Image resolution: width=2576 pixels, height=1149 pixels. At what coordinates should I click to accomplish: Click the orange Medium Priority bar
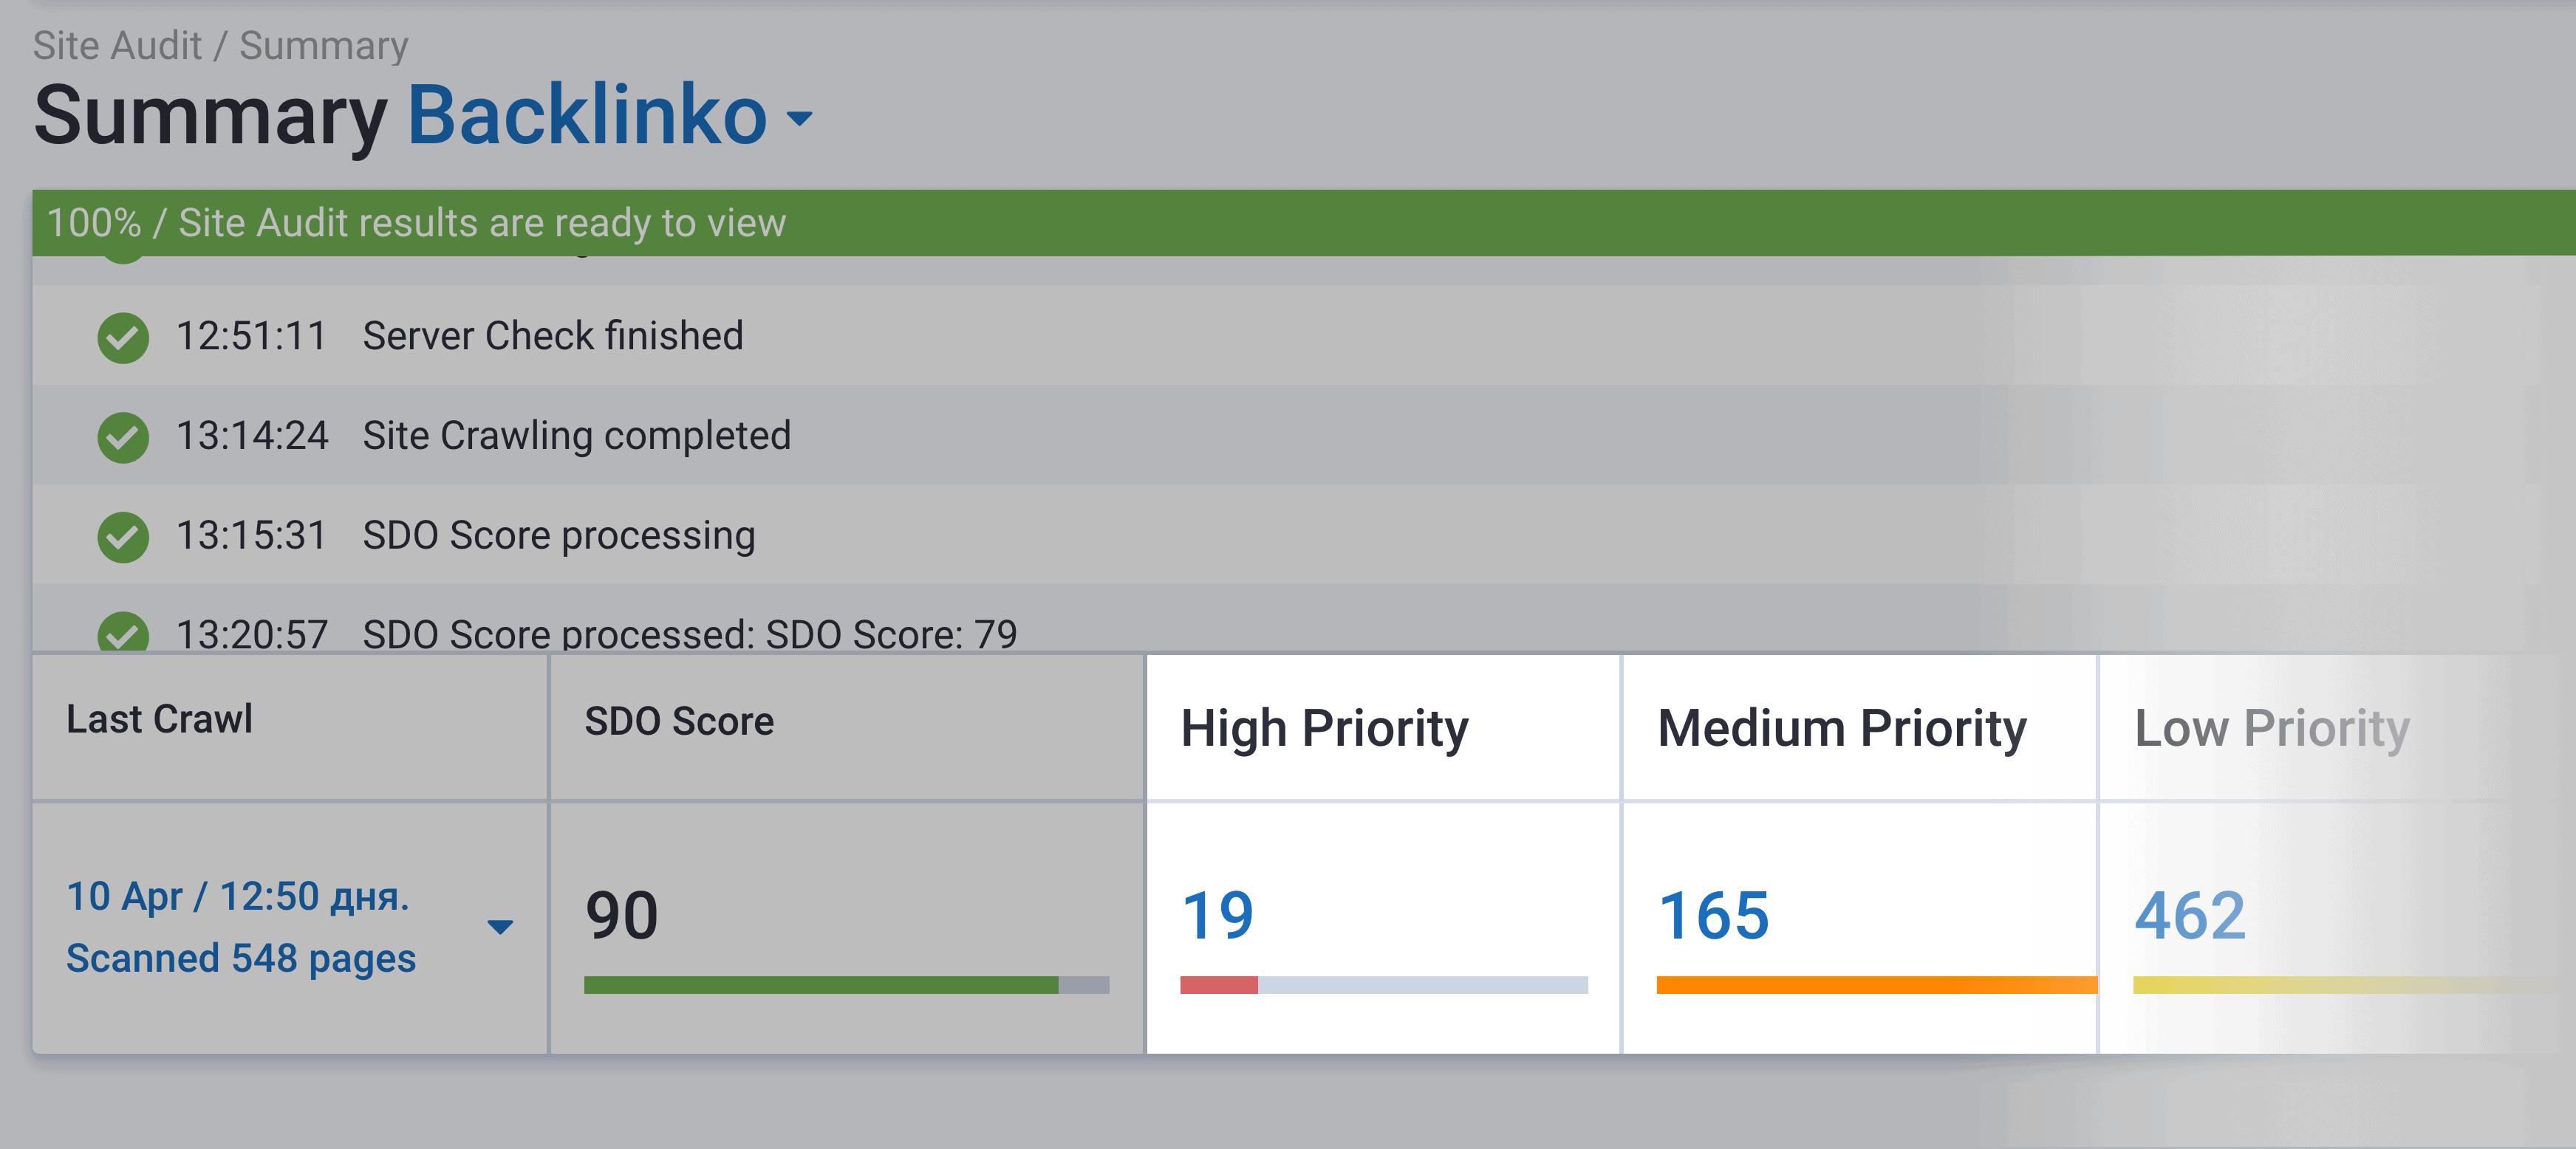(1876, 985)
